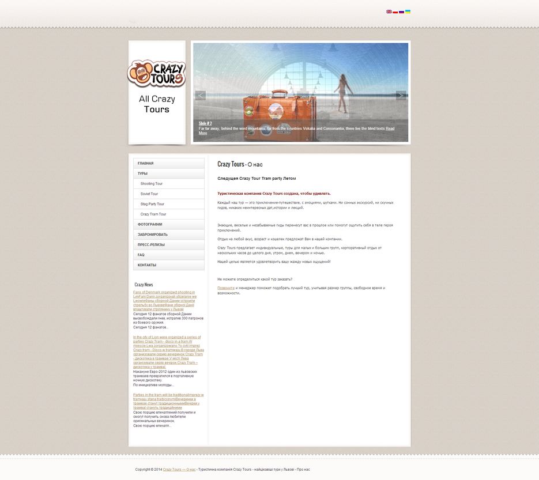The height and width of the screenshot is (480, 539).
Task: Click the Не можете определиться question text
Action: (255, 279)
